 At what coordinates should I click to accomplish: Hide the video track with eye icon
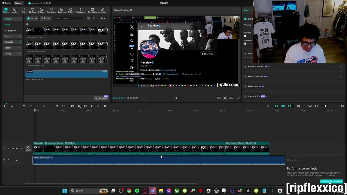(13, 148)
